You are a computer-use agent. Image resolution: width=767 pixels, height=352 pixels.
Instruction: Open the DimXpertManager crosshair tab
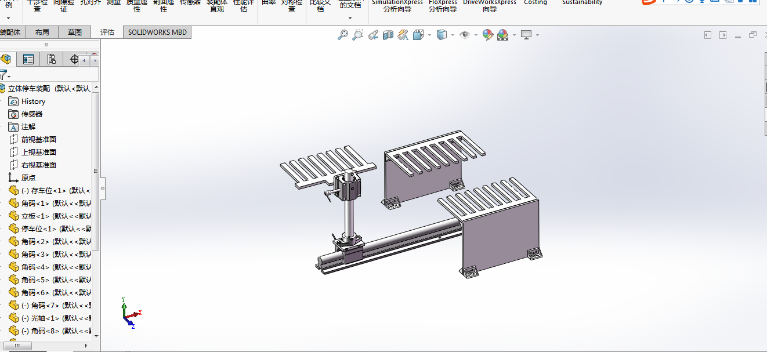pyautogui.click(x=74, y=59)
